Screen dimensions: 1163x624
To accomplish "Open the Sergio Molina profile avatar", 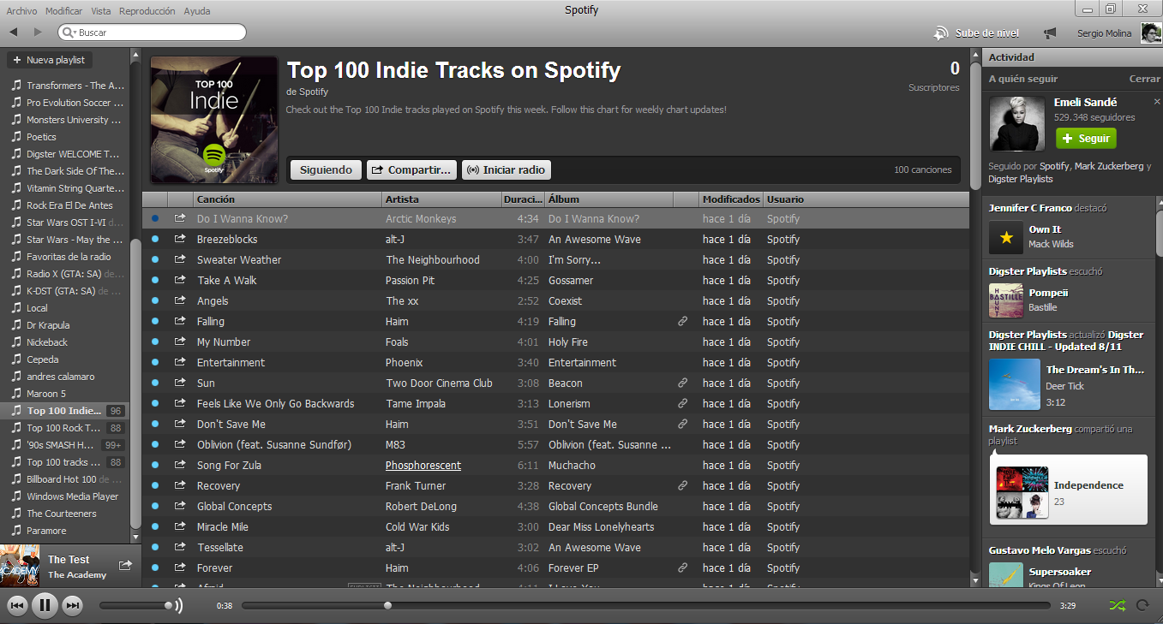I will 1151,33.
